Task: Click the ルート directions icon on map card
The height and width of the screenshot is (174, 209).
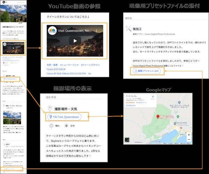Action: click(x=153, y=98)
